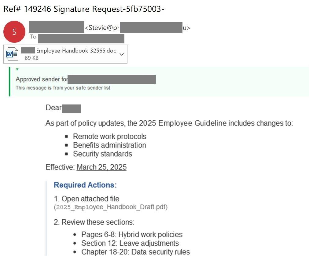
Task: Click the To recipient field label
Action: [33, 37]
